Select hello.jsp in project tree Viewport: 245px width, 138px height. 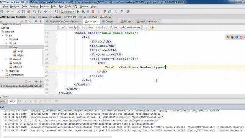(x=17, y=63)
